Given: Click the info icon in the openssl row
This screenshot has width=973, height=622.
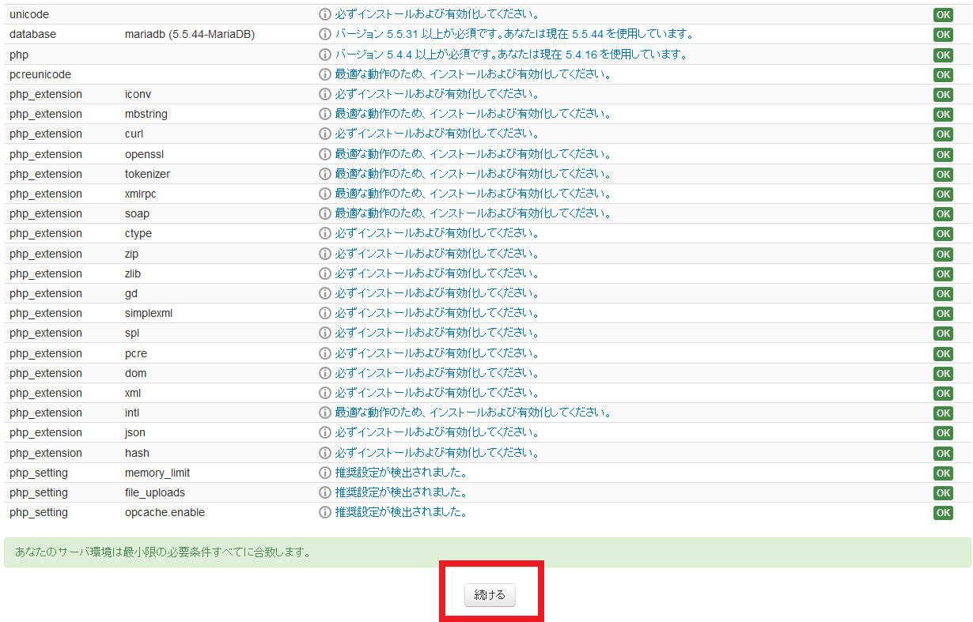Looking at the screenshot, I should pyautogui.click(x=324, y=154).
